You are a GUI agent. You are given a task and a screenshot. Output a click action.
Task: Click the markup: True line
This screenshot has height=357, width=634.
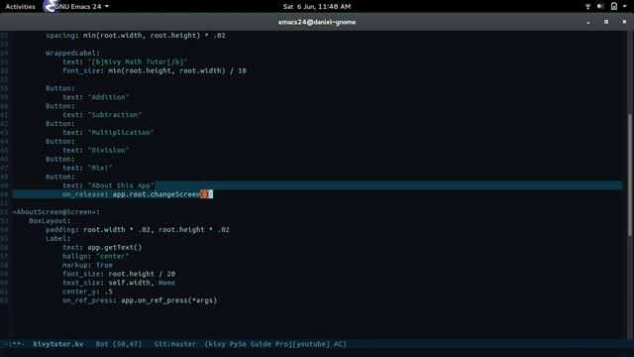(x=87, y=265)
